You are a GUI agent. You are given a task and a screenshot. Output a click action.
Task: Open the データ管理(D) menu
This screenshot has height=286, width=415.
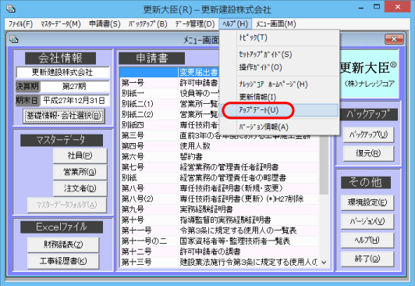tap(195, 24)
